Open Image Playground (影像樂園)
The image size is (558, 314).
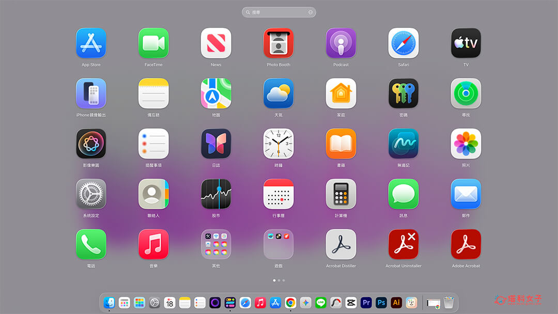click(91, 144)
